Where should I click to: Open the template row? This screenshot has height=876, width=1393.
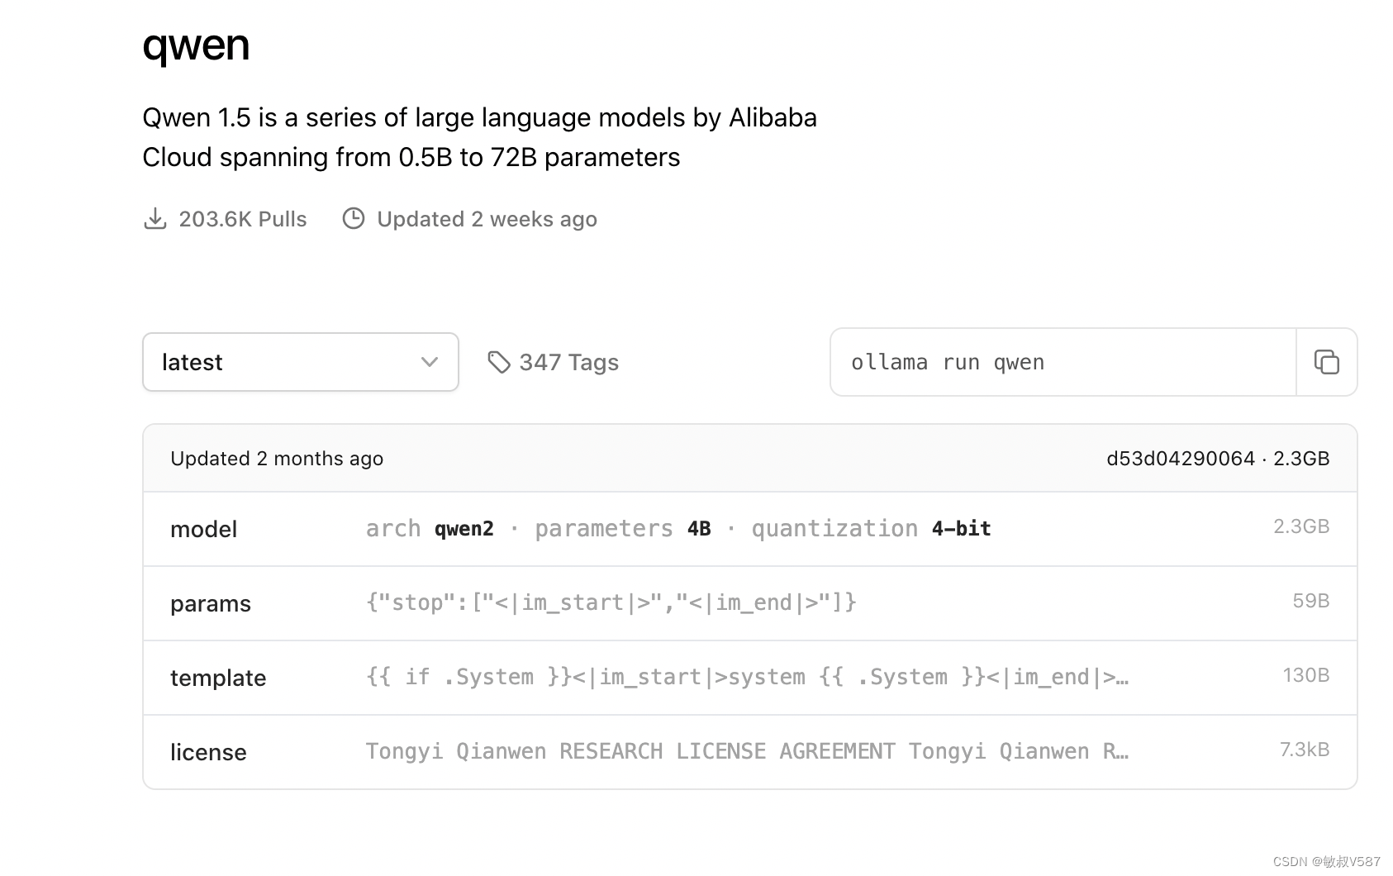click(750, 678)
